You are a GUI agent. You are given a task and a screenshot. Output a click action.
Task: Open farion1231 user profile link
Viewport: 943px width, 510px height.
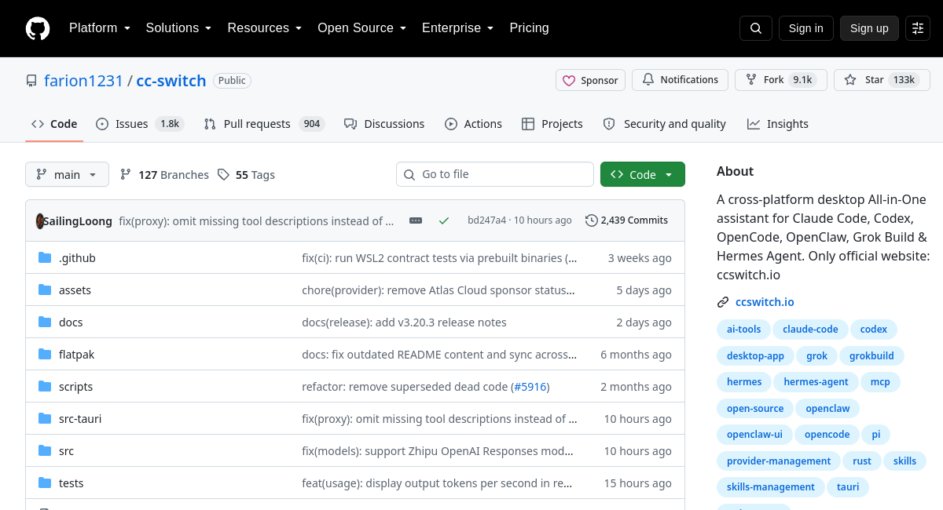[x=83, y=81]
